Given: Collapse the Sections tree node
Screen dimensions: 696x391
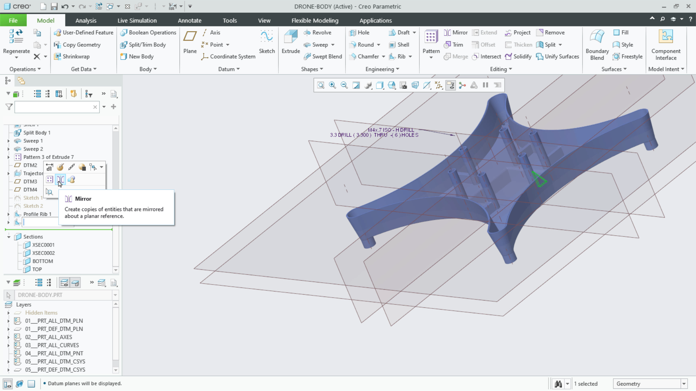Looking at the screenshot, I should (x=8, y=237).
